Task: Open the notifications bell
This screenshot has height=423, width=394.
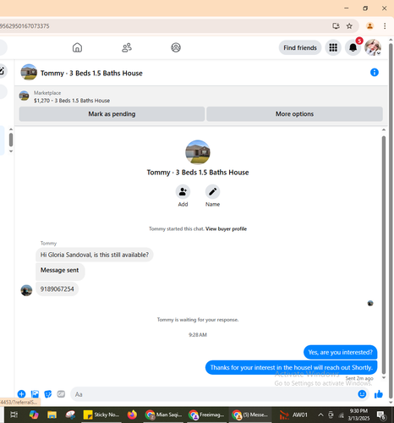Action: coord(353,48)
